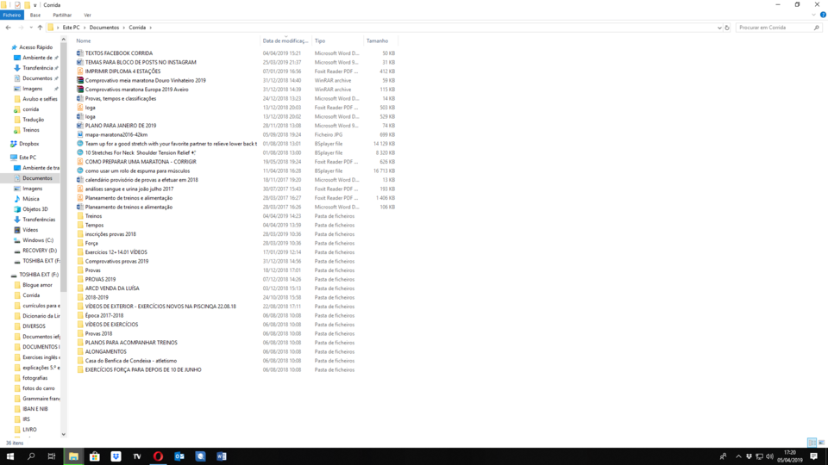Open the Ficheiro tab
This screenshot has height=465, width=828.
point(11,15)
